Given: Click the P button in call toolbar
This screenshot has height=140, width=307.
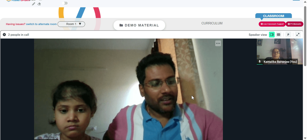Looking at the screenshot, I should point(288,35).
